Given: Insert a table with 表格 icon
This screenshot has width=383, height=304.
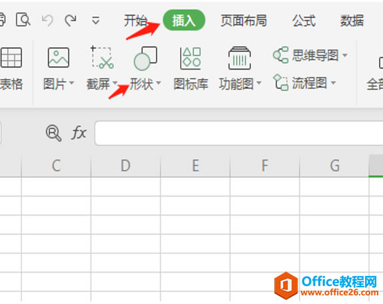Looking at the screenshot, I should 11,57.
